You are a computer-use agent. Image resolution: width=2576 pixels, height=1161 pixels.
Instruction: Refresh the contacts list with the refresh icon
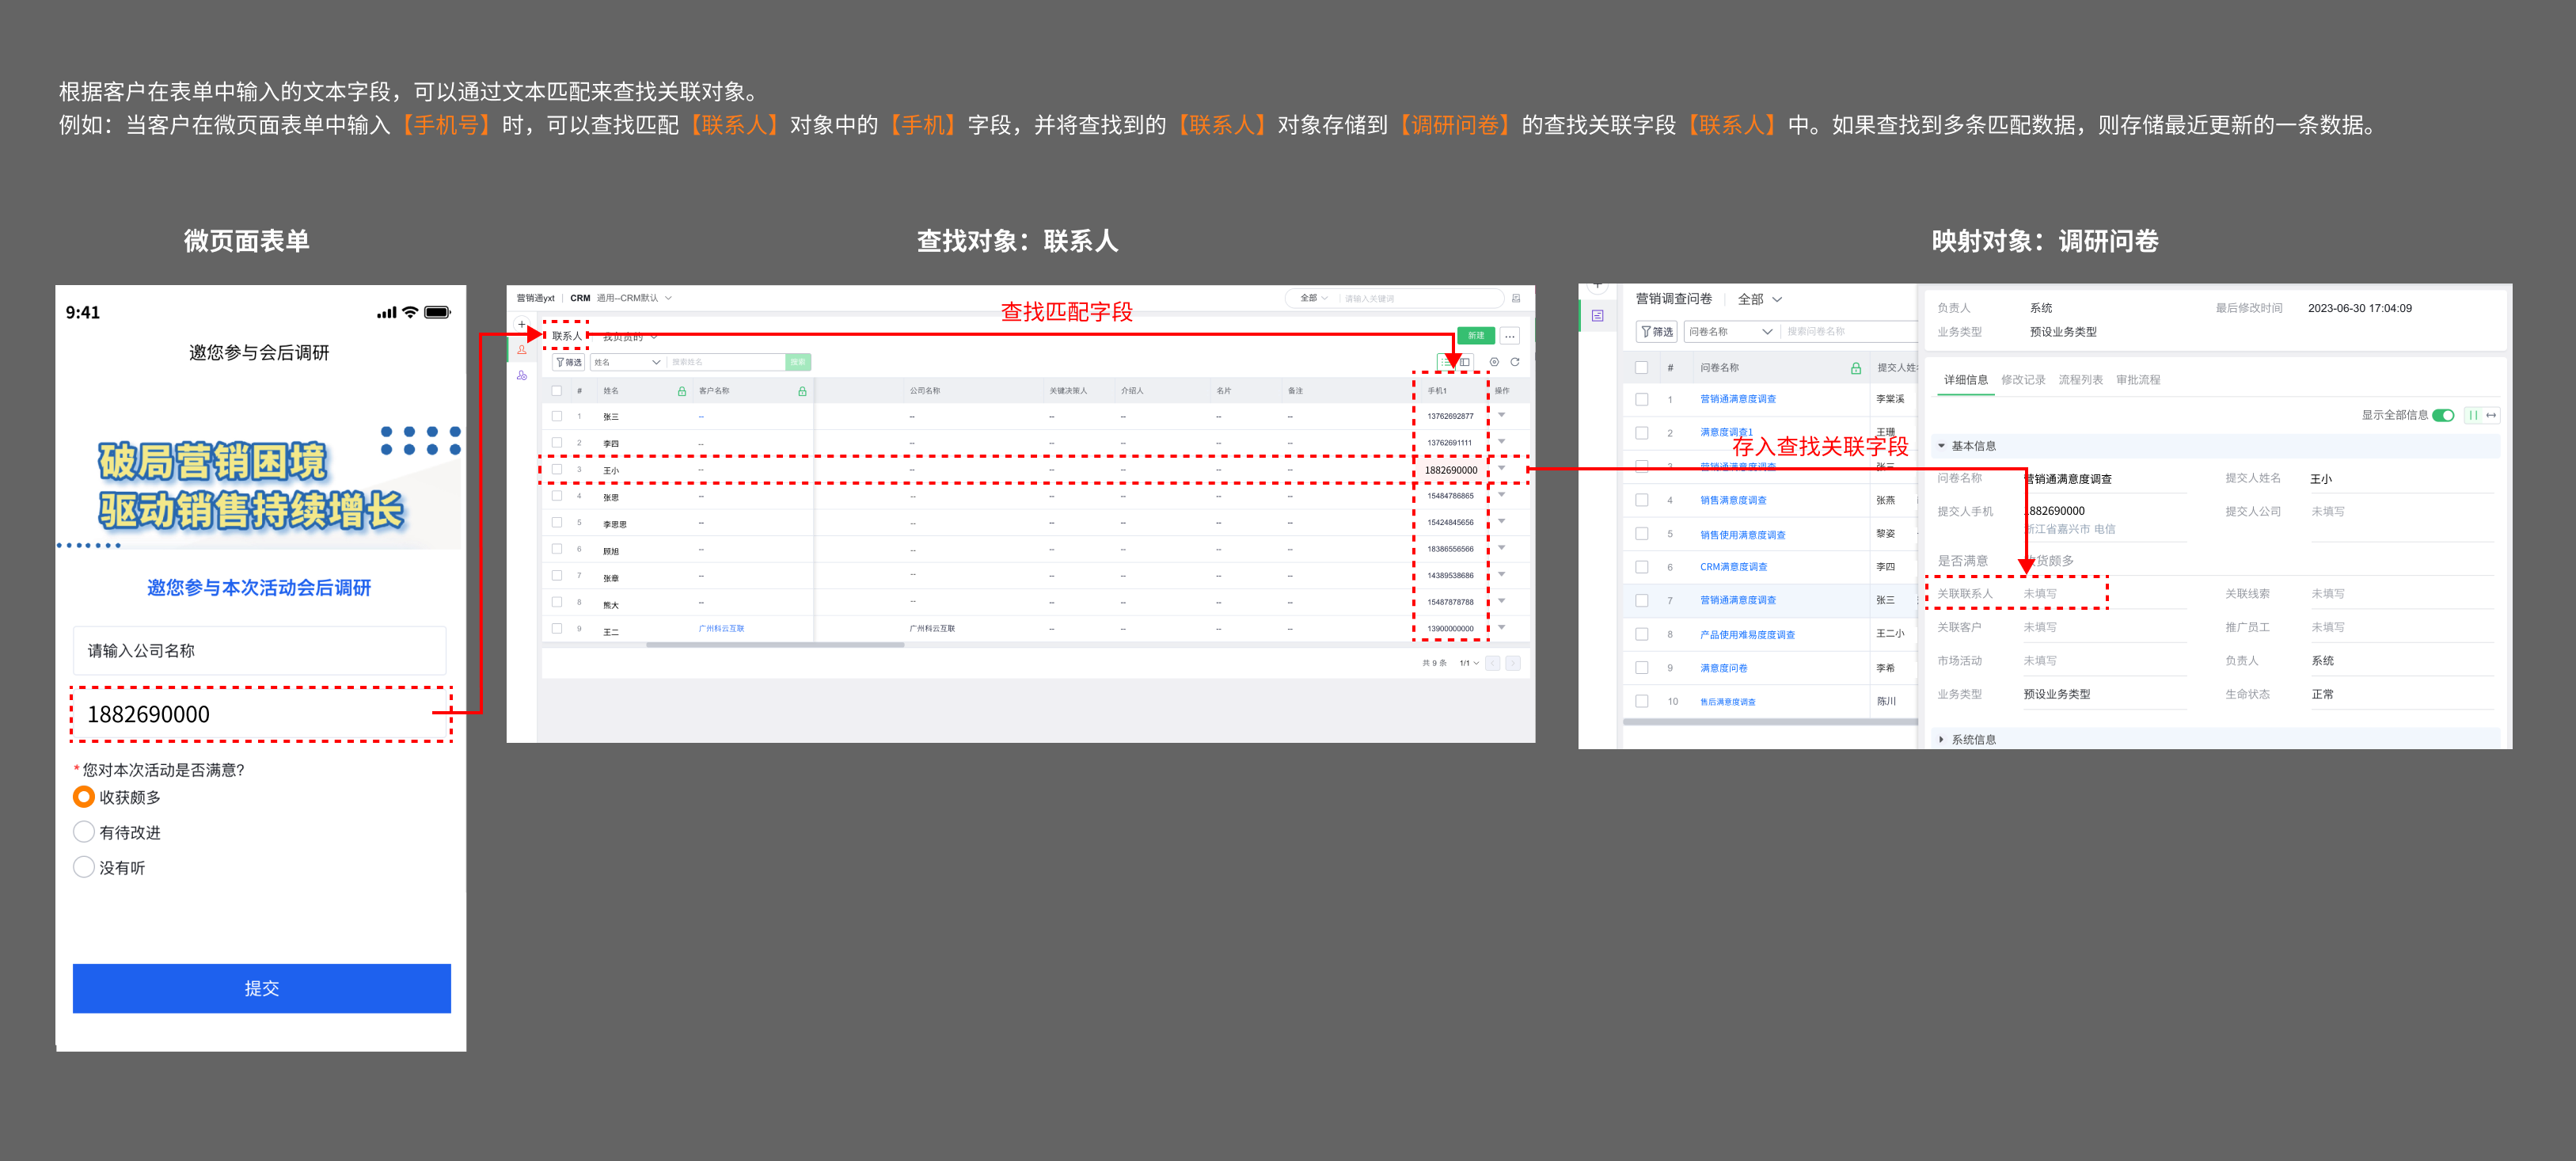point(1516,363)
